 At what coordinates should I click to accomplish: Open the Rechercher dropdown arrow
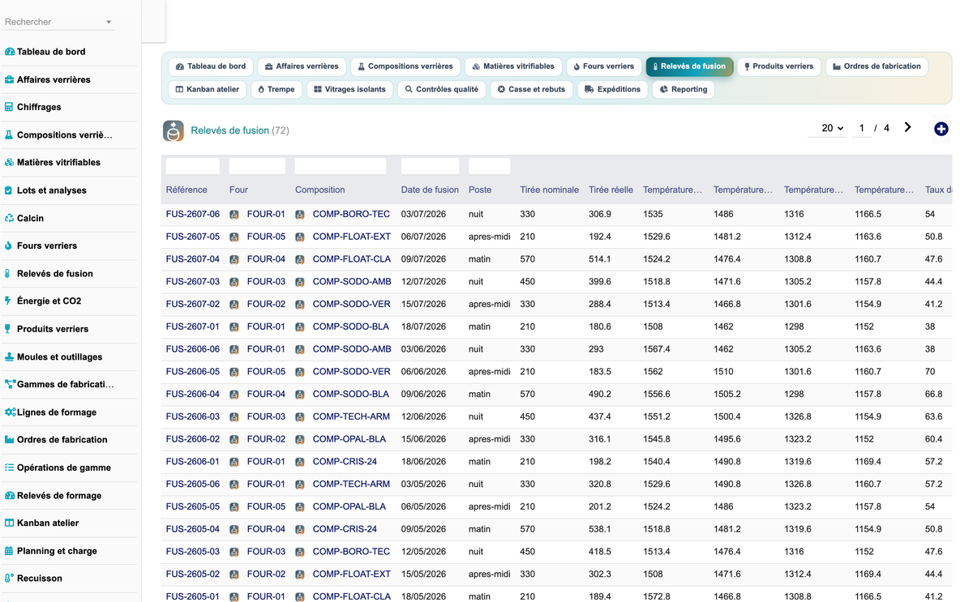109,23
